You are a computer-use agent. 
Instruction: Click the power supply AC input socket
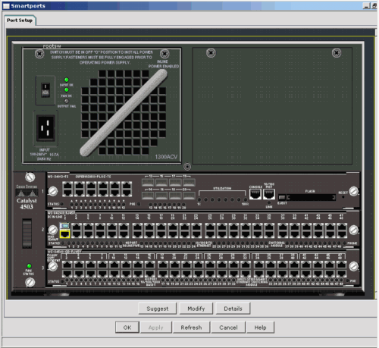pos(45,128)
